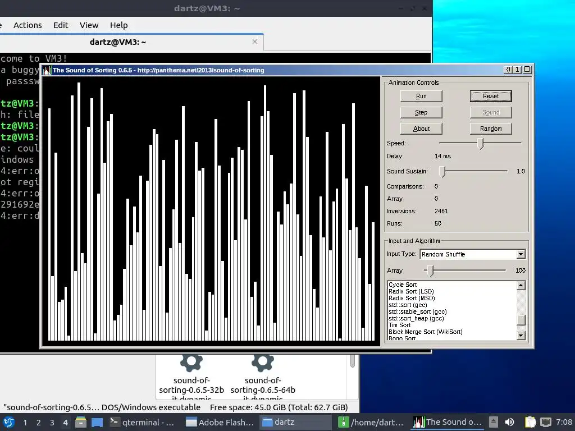The image size is (575, 431).
Task: Select Radix Sort (MSD) algorithm
Action: 412,299
